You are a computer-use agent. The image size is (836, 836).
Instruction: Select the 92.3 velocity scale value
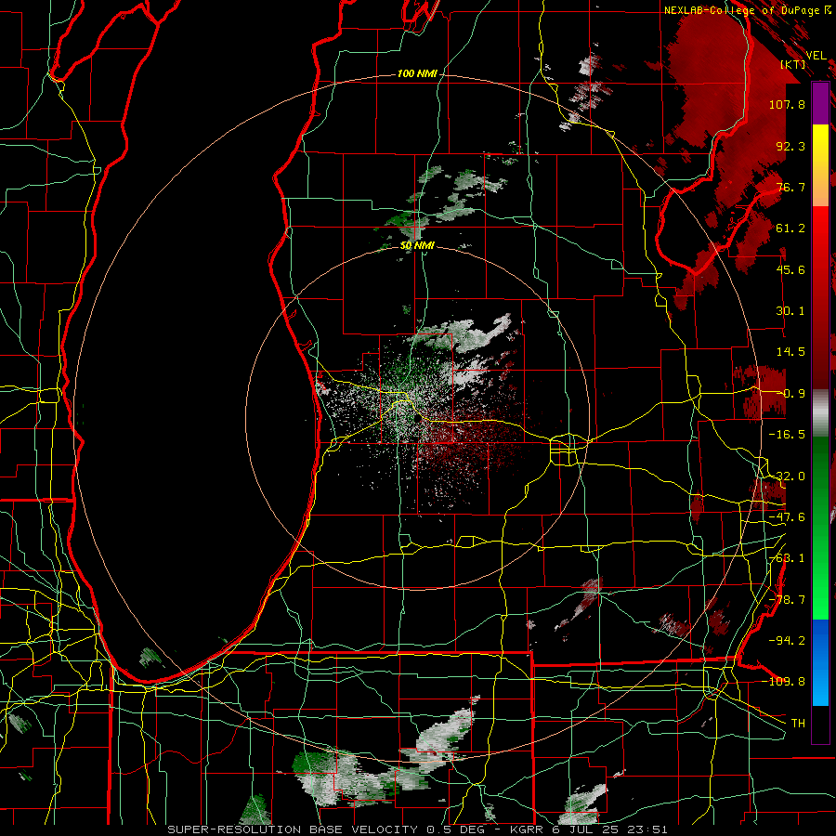(790, 146)
